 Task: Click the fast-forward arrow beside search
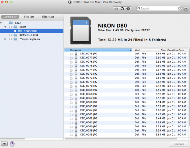[x=186, y=9]
